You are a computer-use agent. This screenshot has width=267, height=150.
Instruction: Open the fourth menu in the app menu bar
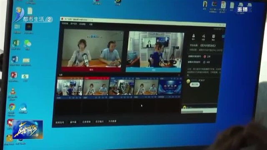pos(91,25)
